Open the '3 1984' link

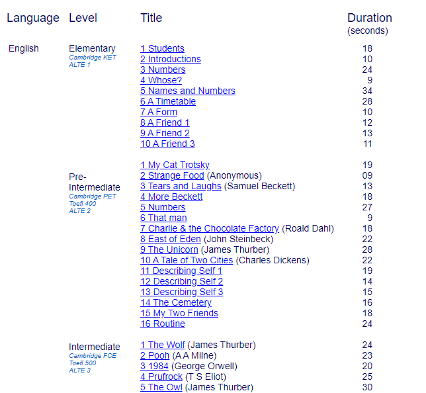coord(154,367)
